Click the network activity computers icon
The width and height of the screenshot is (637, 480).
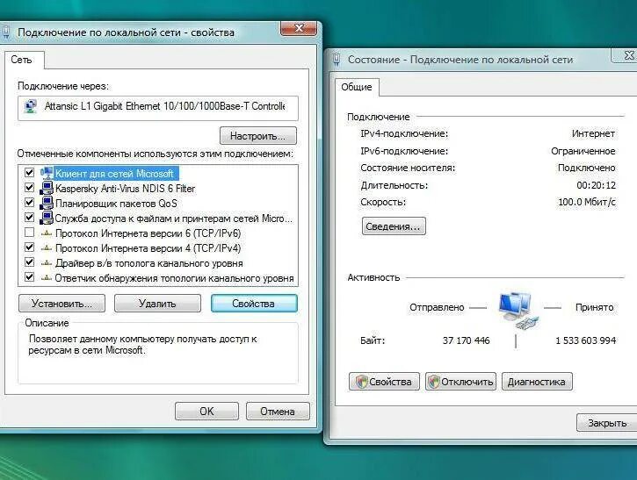518,310
